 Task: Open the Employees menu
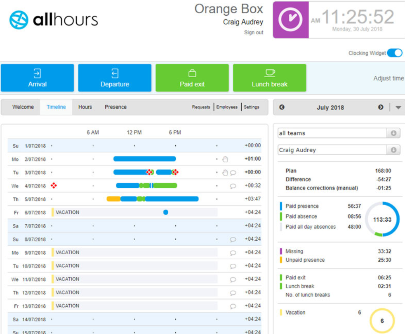tap(227, 107)
